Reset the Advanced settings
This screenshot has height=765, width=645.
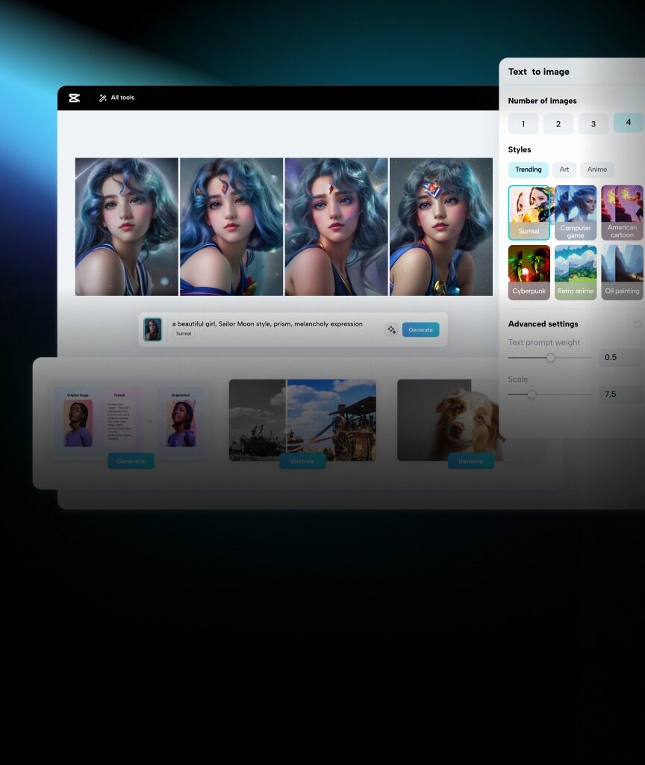(638, 323)
